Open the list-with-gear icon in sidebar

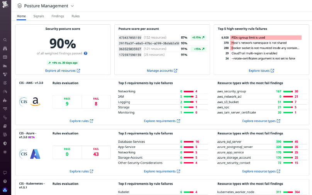(x=5, y=135)
